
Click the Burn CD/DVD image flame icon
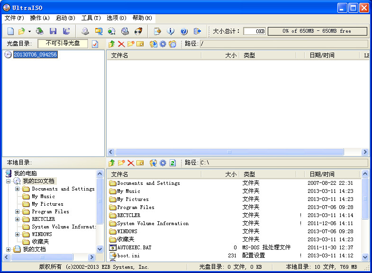[138, 31]
